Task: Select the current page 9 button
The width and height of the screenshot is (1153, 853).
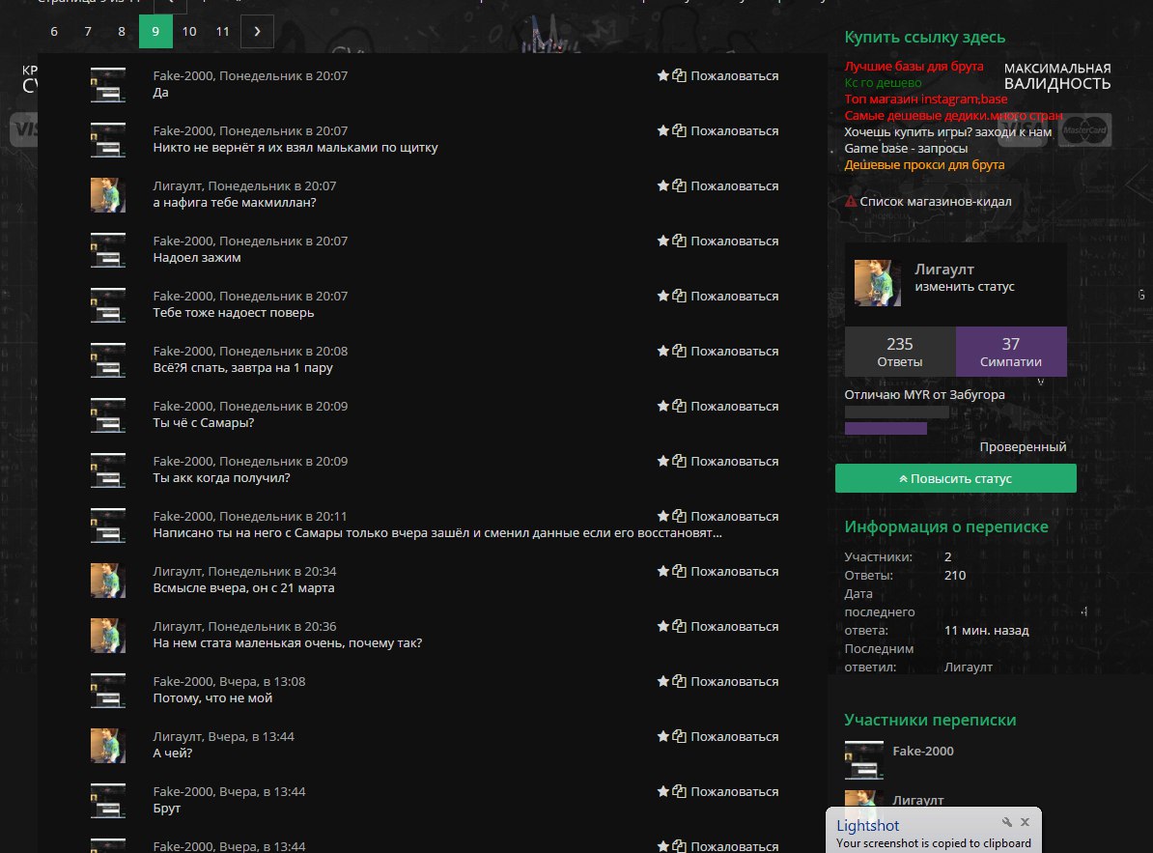Action: (x=155, y=32)
